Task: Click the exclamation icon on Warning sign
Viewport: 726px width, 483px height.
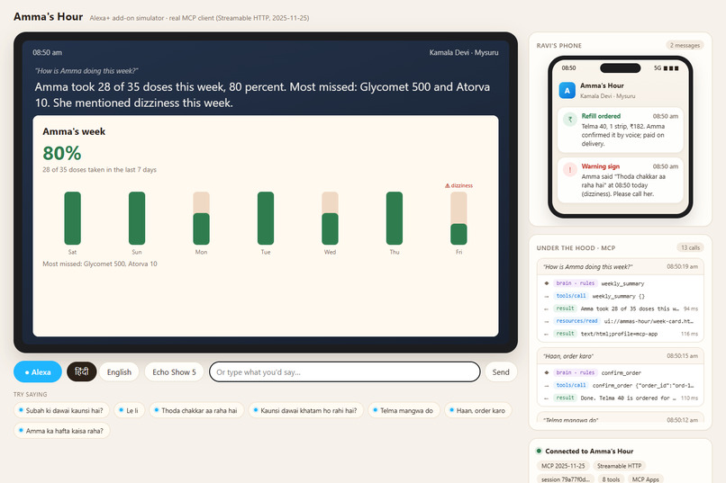Action: pos(570,170)
